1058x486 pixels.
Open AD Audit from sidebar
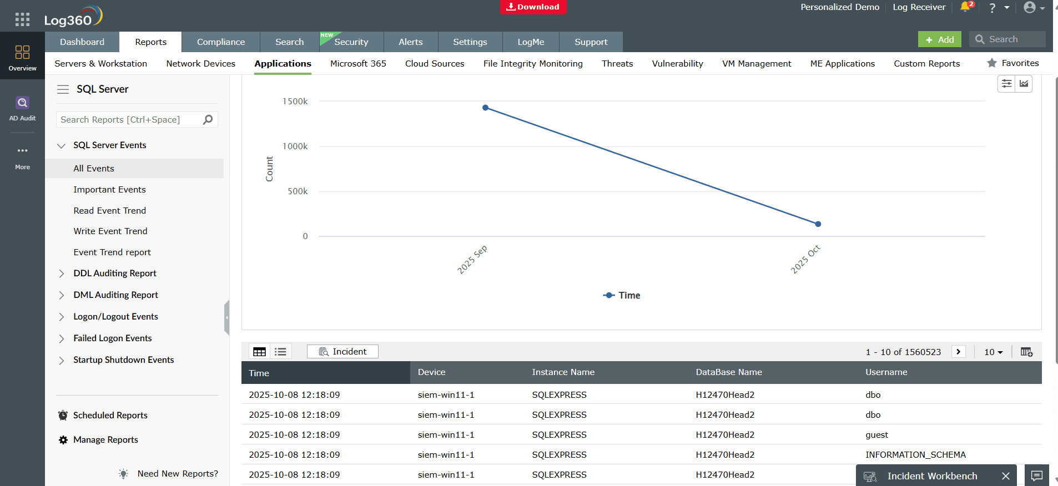(x=22, y=108)
